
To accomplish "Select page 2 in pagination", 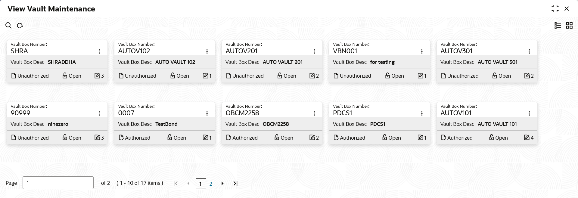I will [211, 184].
